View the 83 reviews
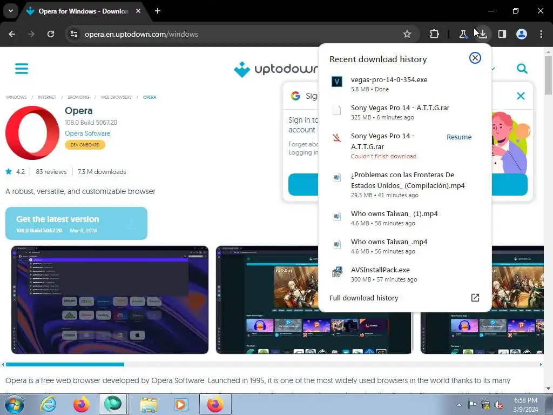Image resolution: width=553 pixels, height=415 pixels. (51, 172)
